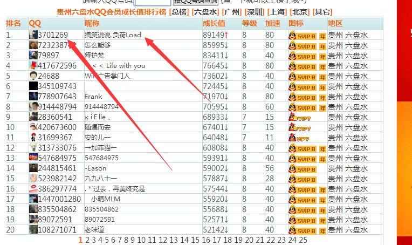Click SVIP8 badge in rank 1 row

point(303,35)
